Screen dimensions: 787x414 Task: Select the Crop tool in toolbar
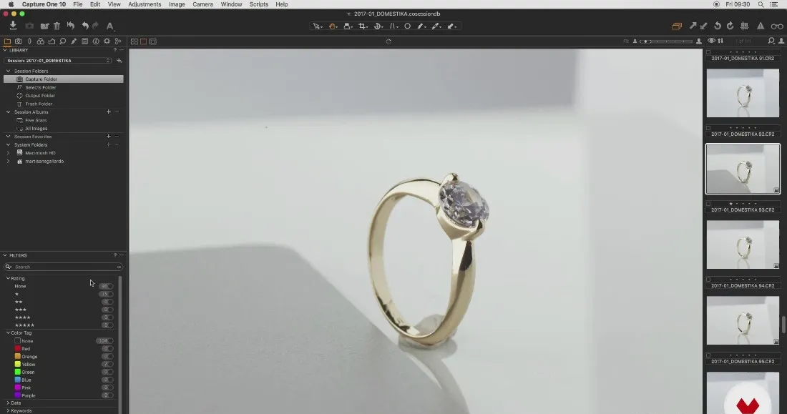click(x=363, y=26)
